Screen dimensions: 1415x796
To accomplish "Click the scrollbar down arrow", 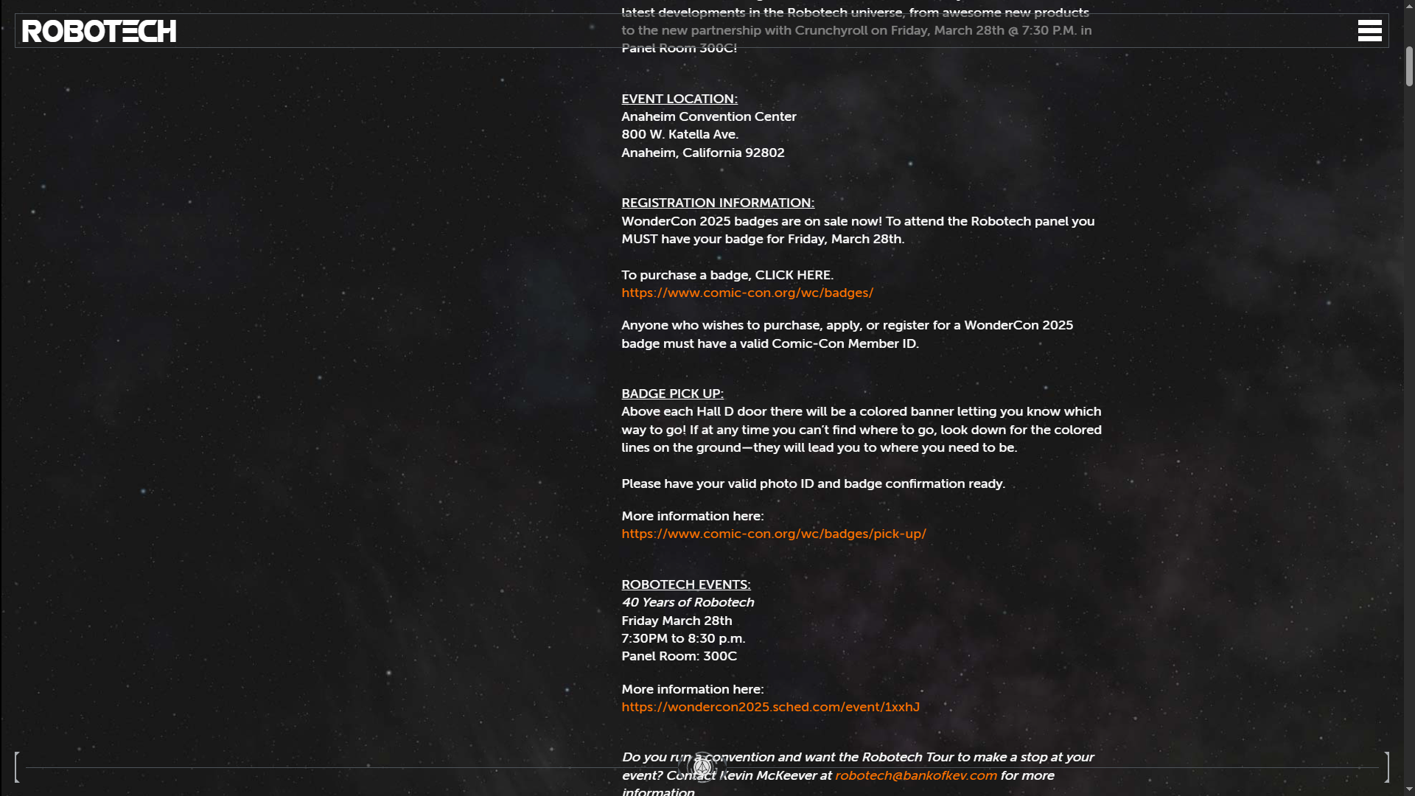I will [1409, 789].
